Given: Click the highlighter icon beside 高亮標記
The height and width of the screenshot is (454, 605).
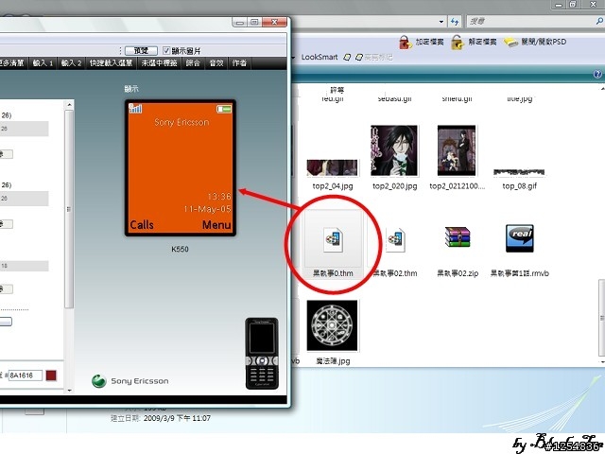Looking at the screenshot, I should click(x=359, y=57).
